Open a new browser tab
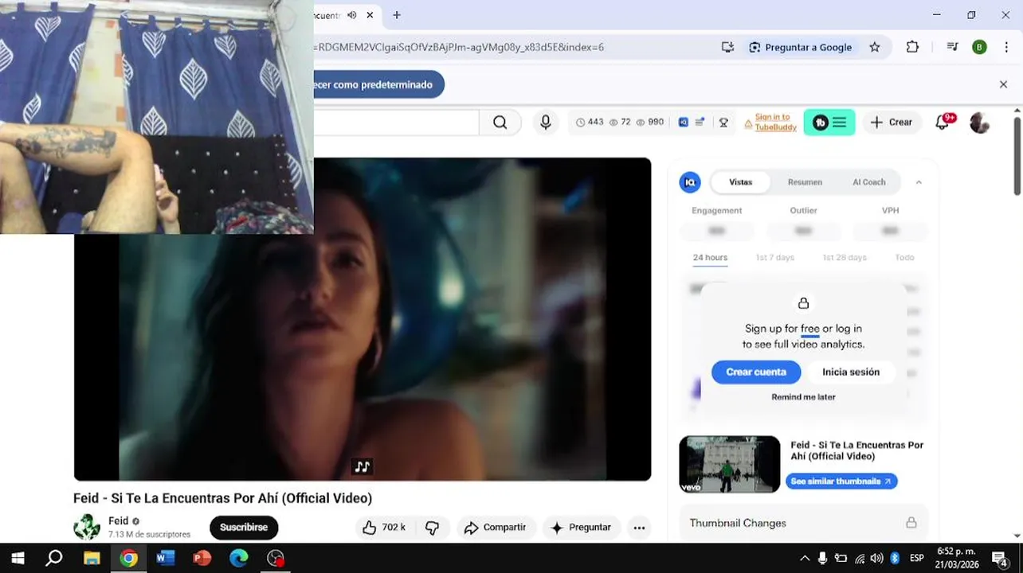The height and width of the screenshot is (573, 1023). pyautogui.click(x=397, y=15)
